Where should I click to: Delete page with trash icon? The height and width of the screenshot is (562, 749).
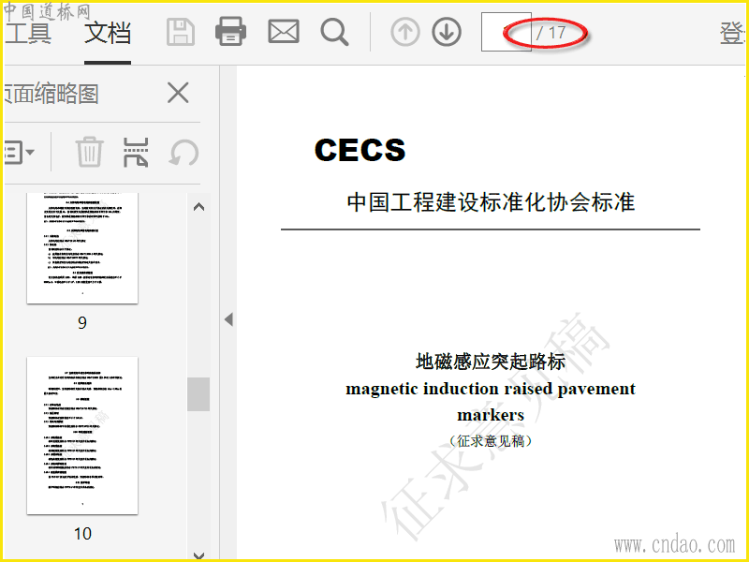click(x=89, y=152)
